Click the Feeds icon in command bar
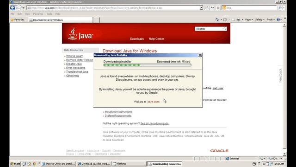Screen dimensions: 296x167 pos(225,19)
